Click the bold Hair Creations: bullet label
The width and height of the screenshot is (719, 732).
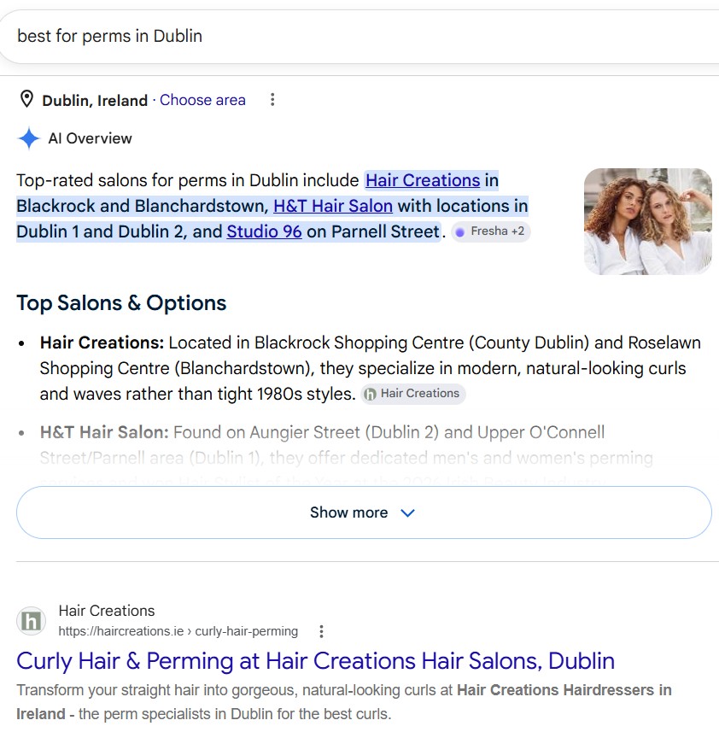coord(102,343)
